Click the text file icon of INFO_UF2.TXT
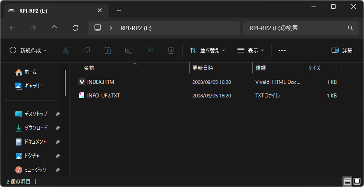364x187 pixels. tap(81, 96)
